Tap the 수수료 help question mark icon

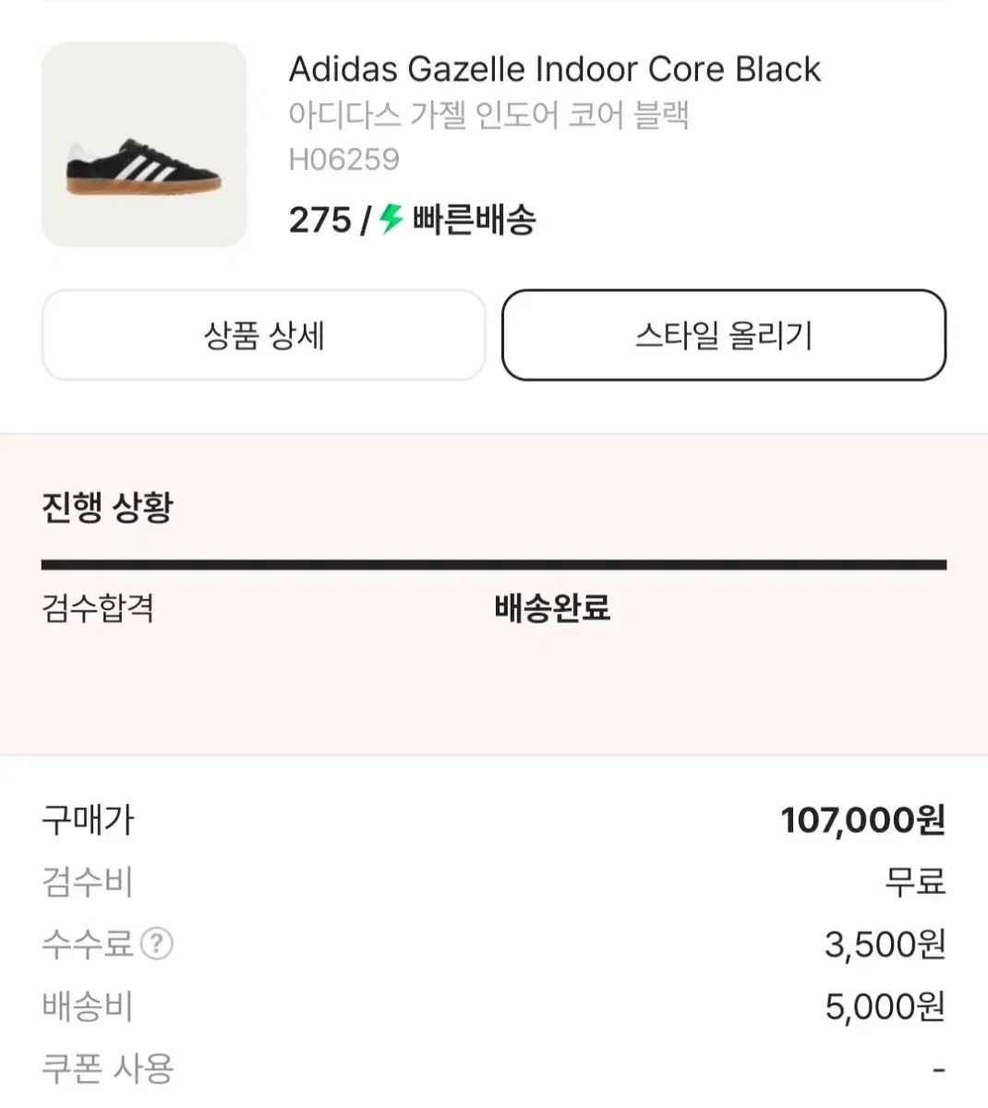[x=157, y=944]
